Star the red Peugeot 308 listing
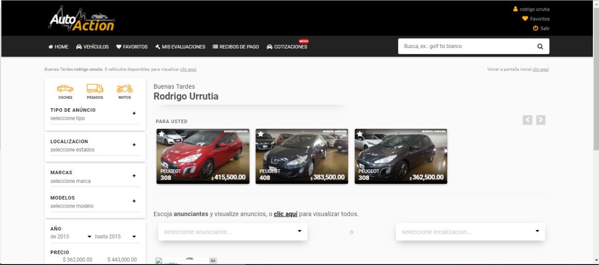599x265 pixels. click(161, 134)
